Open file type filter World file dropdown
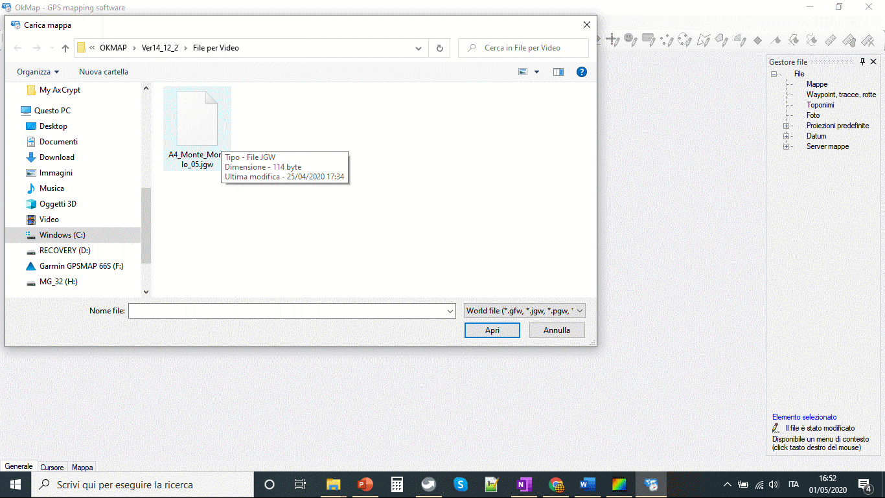 pyautogui.click(x=525, y=311)
